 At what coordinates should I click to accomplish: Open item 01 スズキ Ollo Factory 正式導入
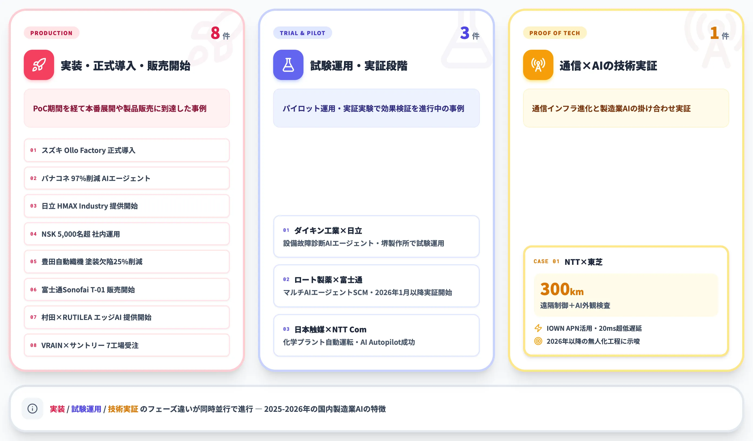tap(127, 150)
